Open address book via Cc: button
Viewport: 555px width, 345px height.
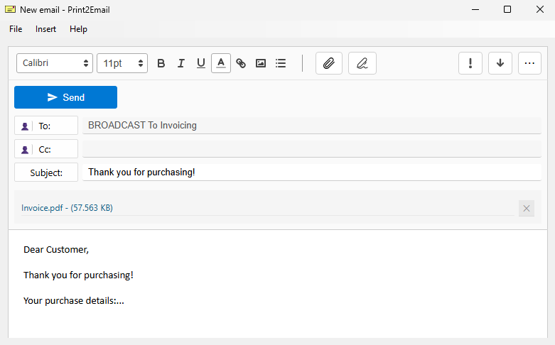click(x=46, y=149)
